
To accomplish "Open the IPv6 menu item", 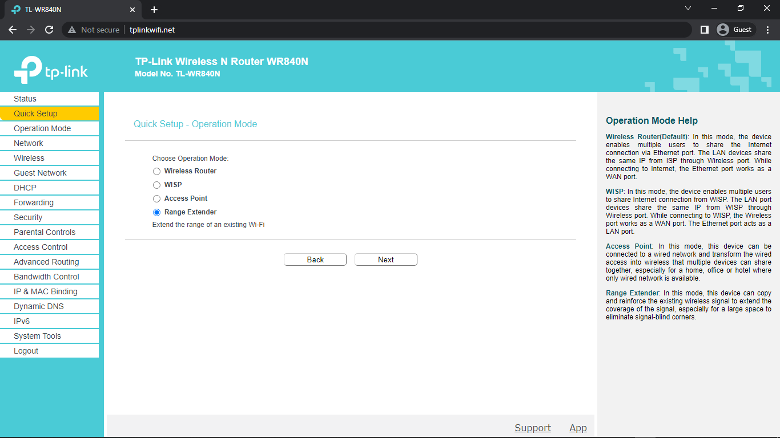I will (x=49, y=321).
